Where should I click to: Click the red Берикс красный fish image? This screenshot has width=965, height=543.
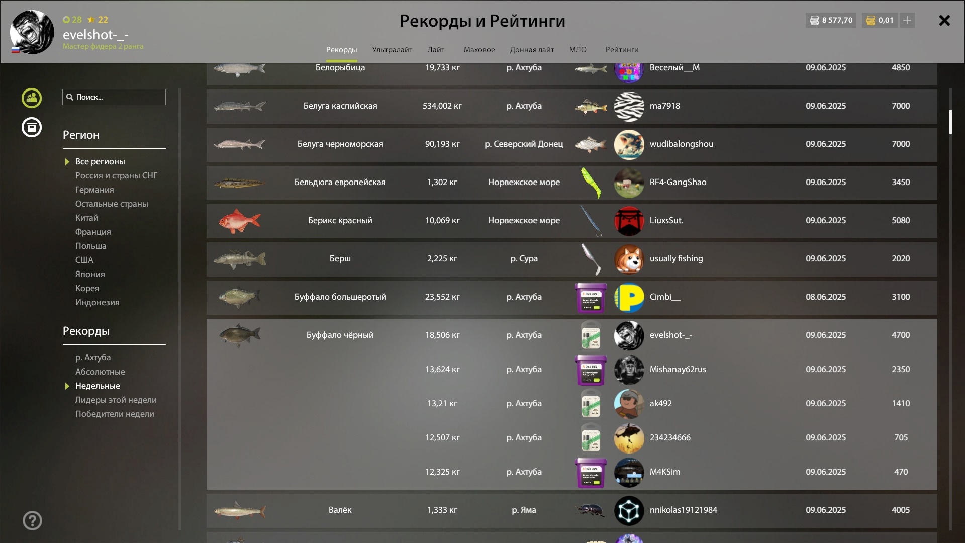click(x=240, y=221)
